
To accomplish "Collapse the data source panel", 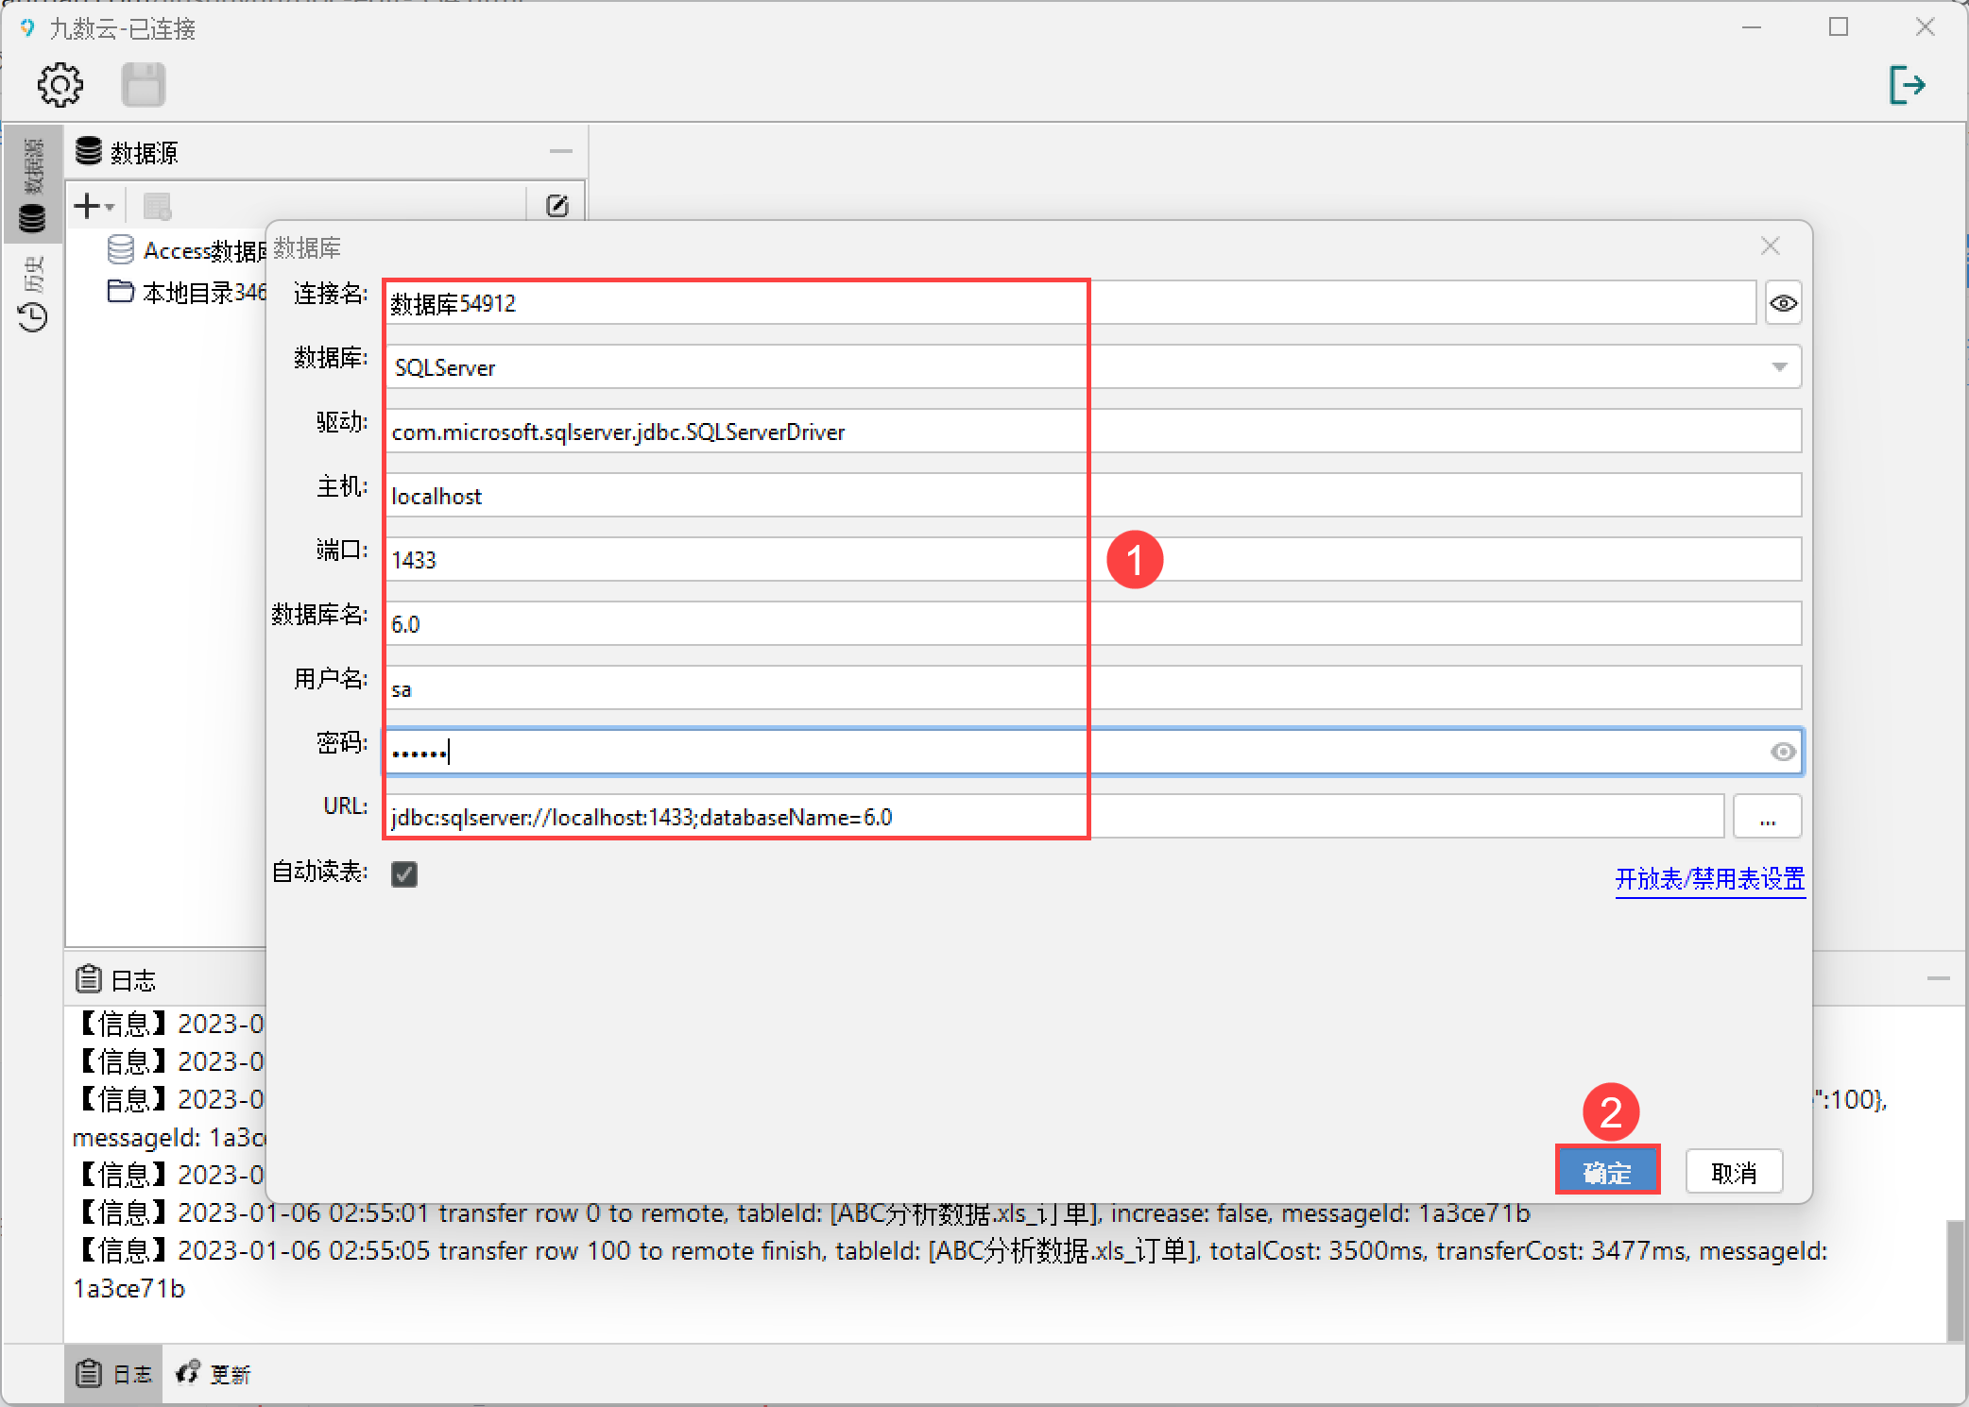I will coord(560,151).
